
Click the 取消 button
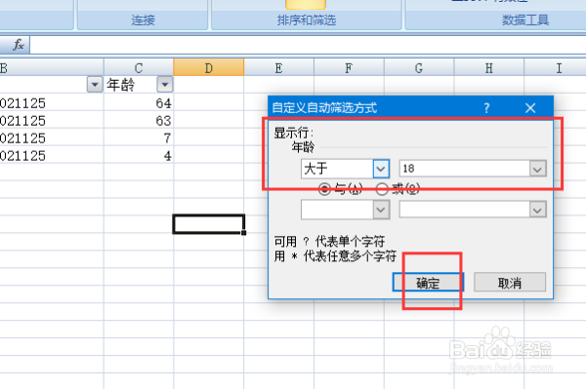(x=510, y=283)
